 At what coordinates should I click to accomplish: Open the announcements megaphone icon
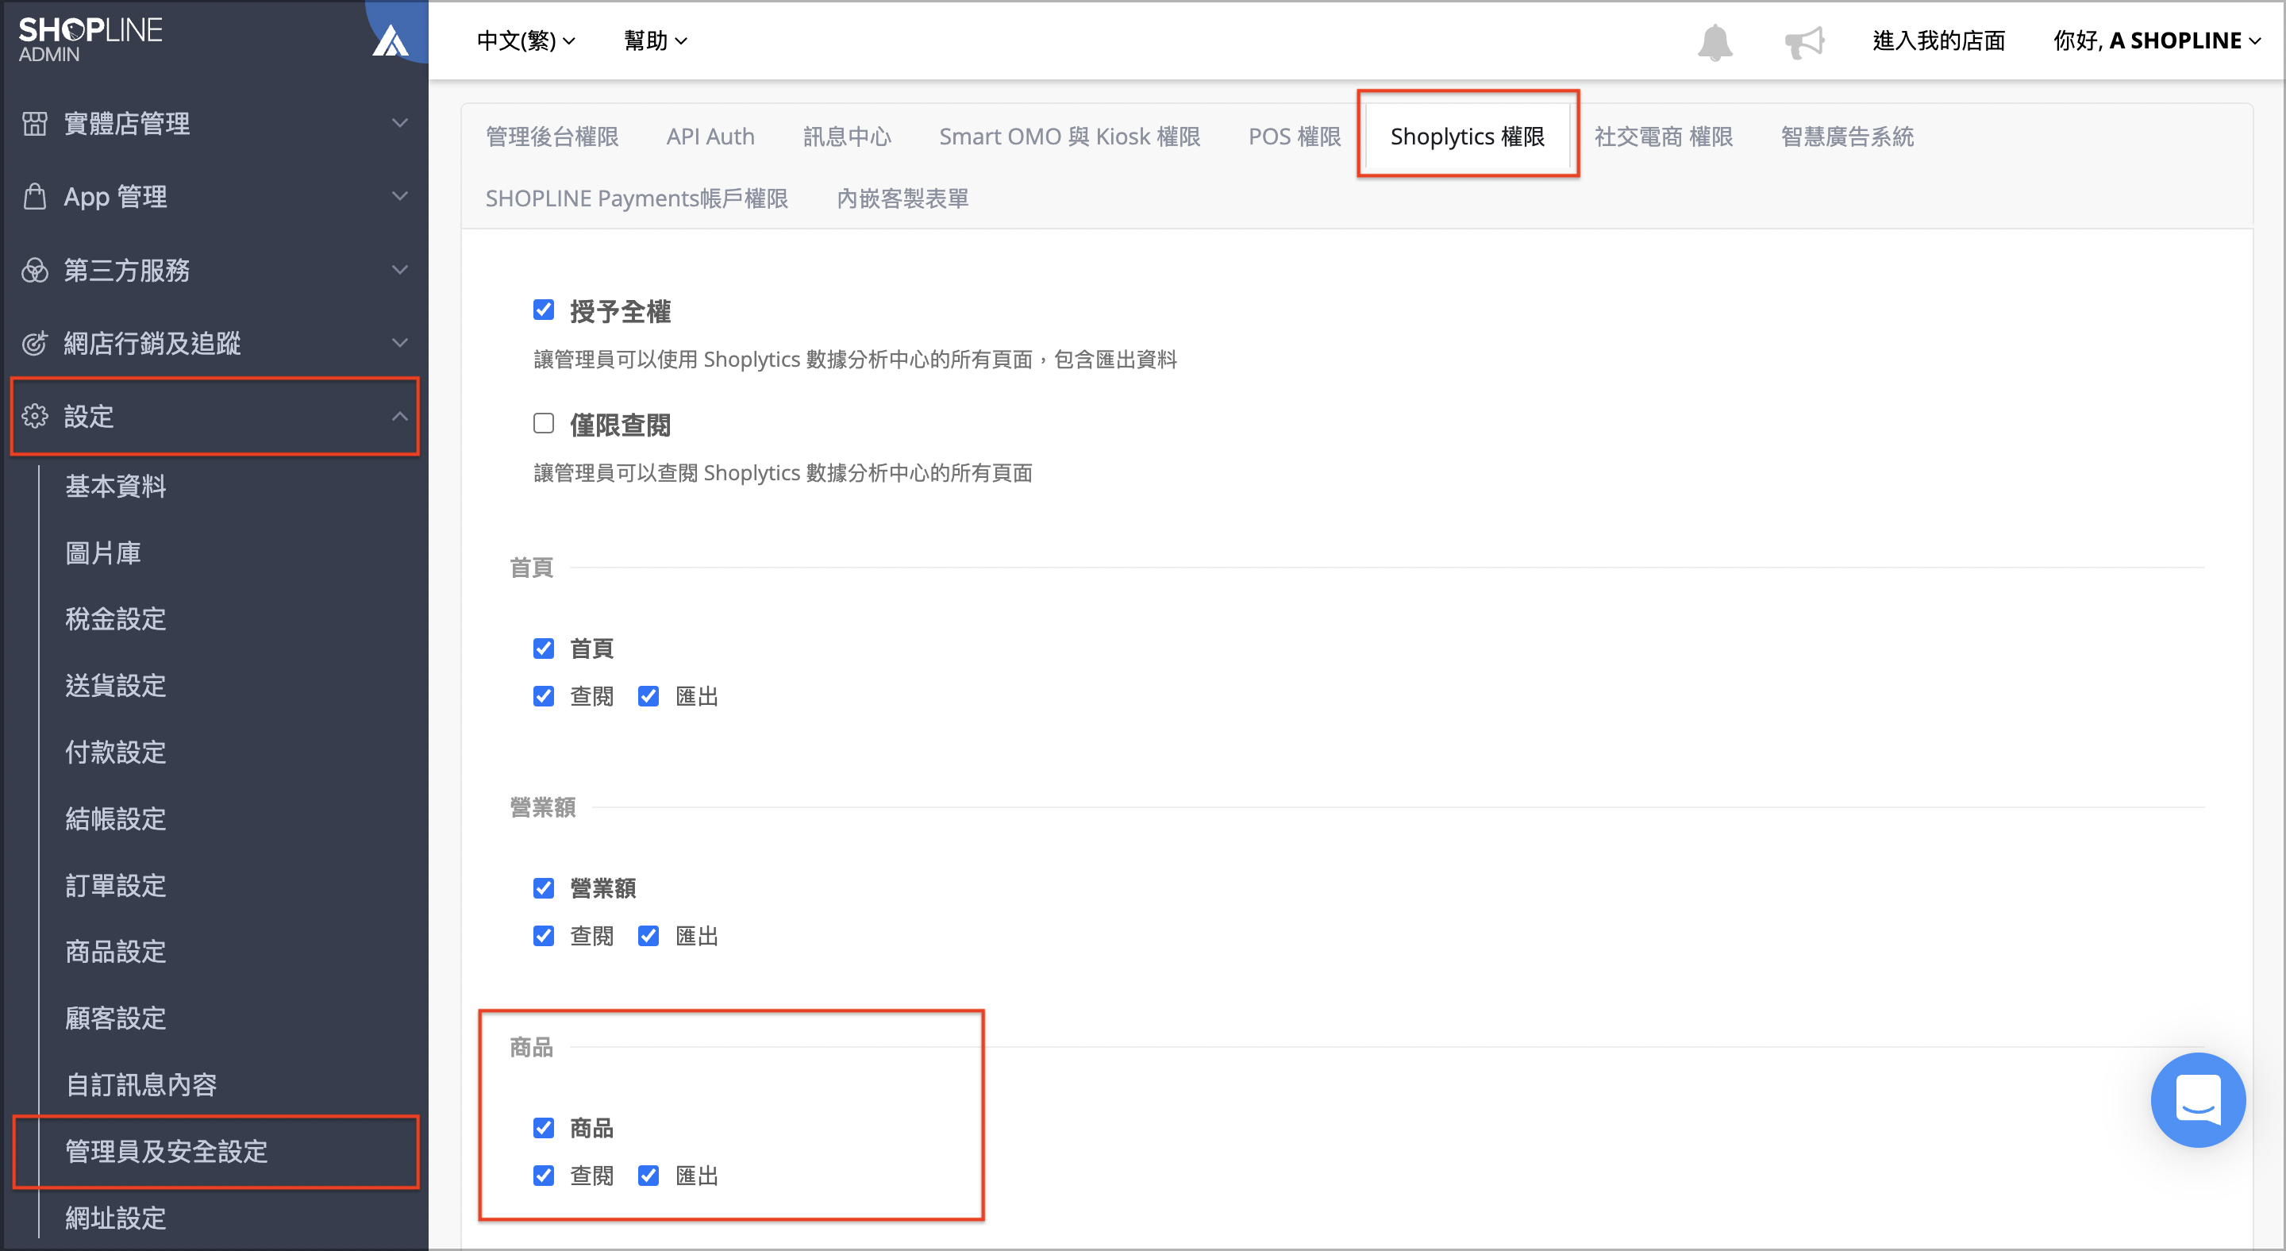(x=1804, y=42)
